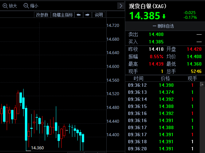Screen dimensions: 205x153
Task: Open the 说明 explanation button
Action: coord(99,15)
